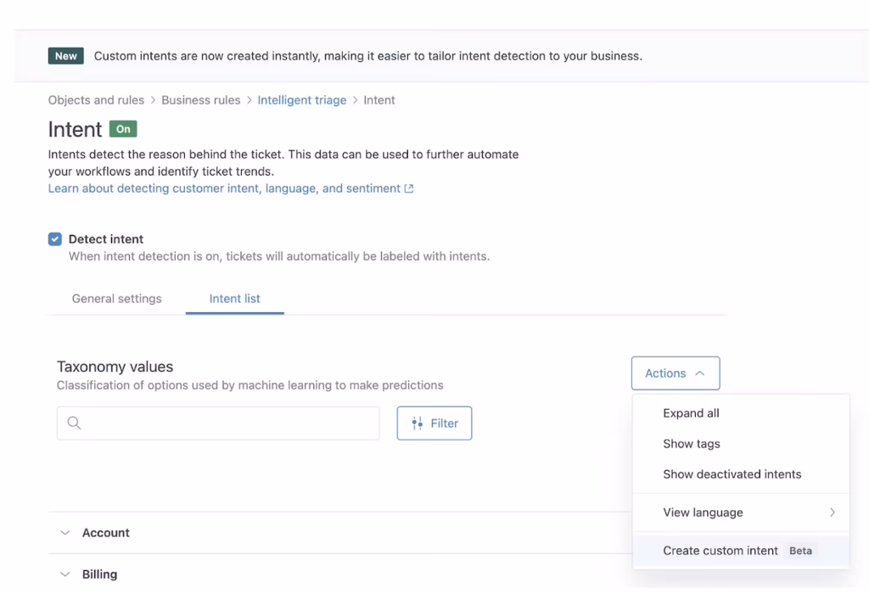Click the Beta label beside Create custom intent
This screenshot has height=594, width=869.
pos(800,551)
